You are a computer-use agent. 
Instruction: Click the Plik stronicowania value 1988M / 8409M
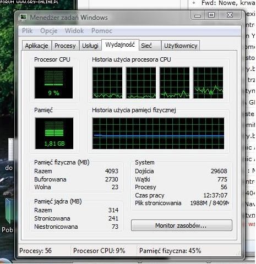(x=210, y=203)
